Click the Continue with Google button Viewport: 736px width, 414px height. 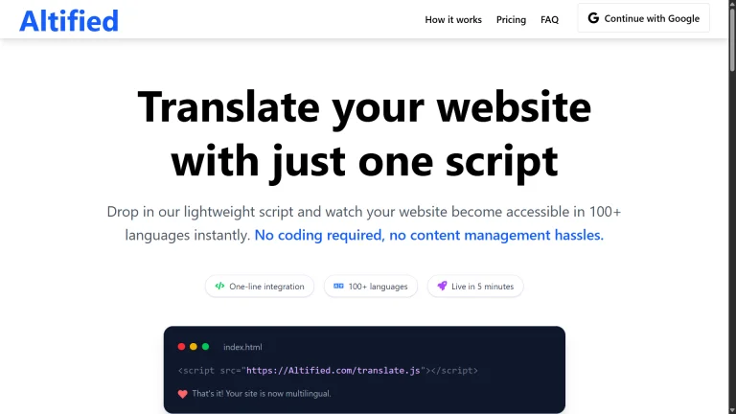pos(644,18)
